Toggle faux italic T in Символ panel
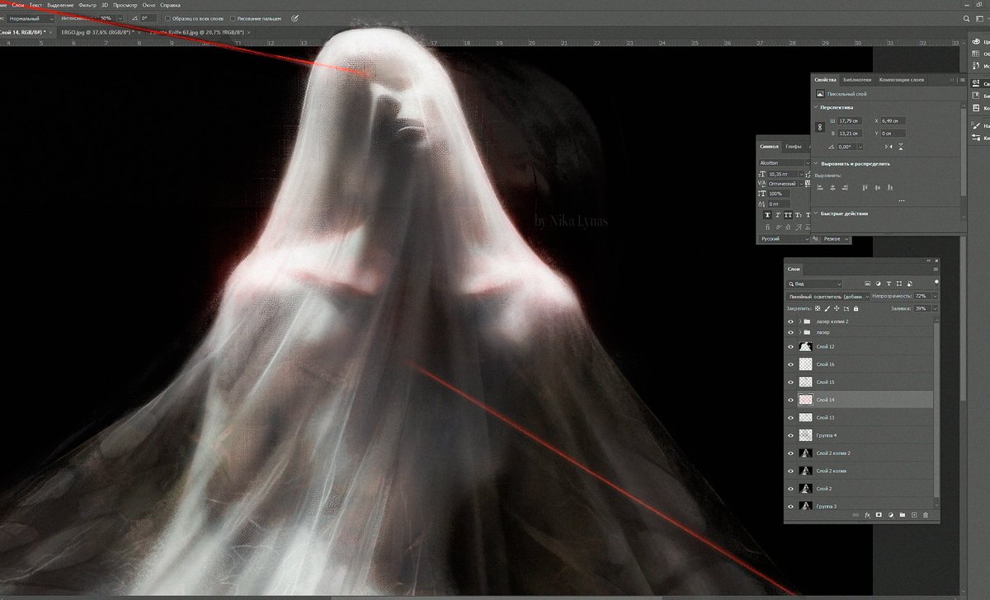This screenshot has height=600, width=990. coord(777,215)
